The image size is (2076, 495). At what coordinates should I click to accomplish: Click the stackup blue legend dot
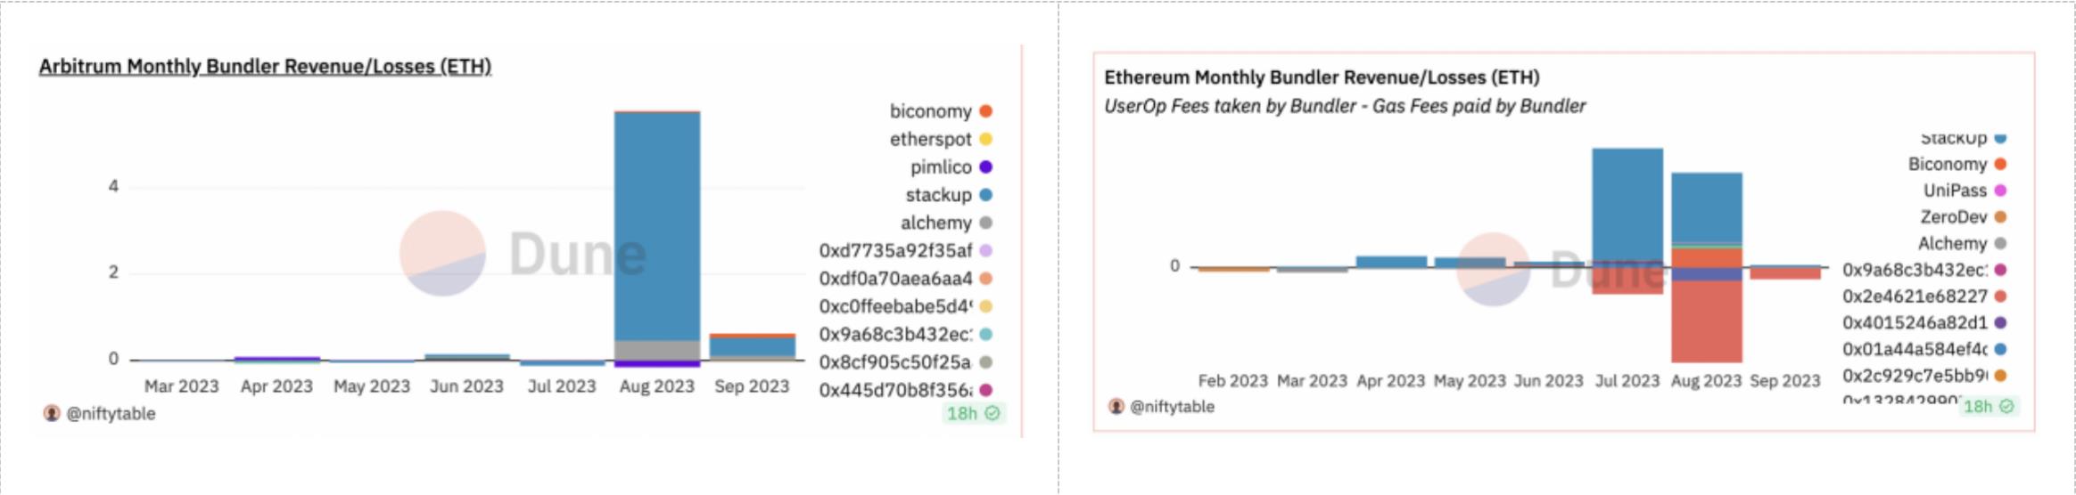(x=985, y=195)
